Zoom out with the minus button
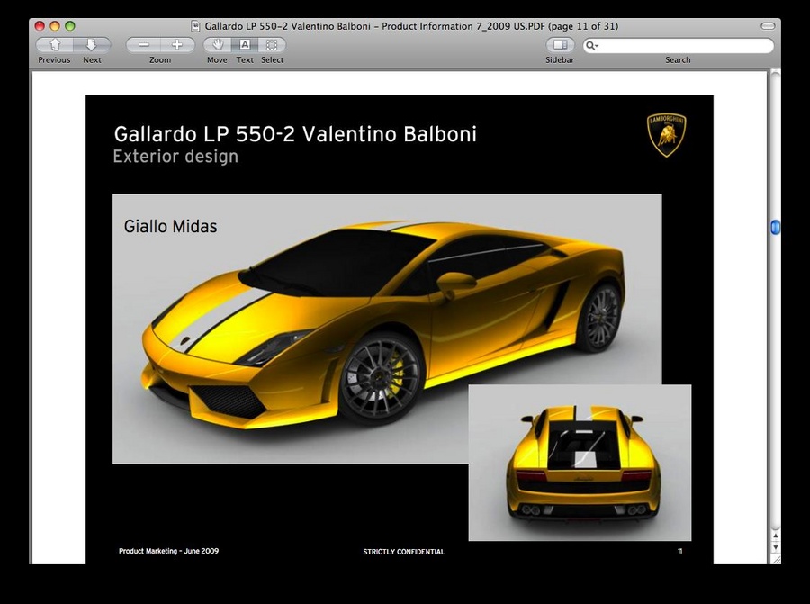The width and height of the screenshot is (810, 604). pos(143,45)
